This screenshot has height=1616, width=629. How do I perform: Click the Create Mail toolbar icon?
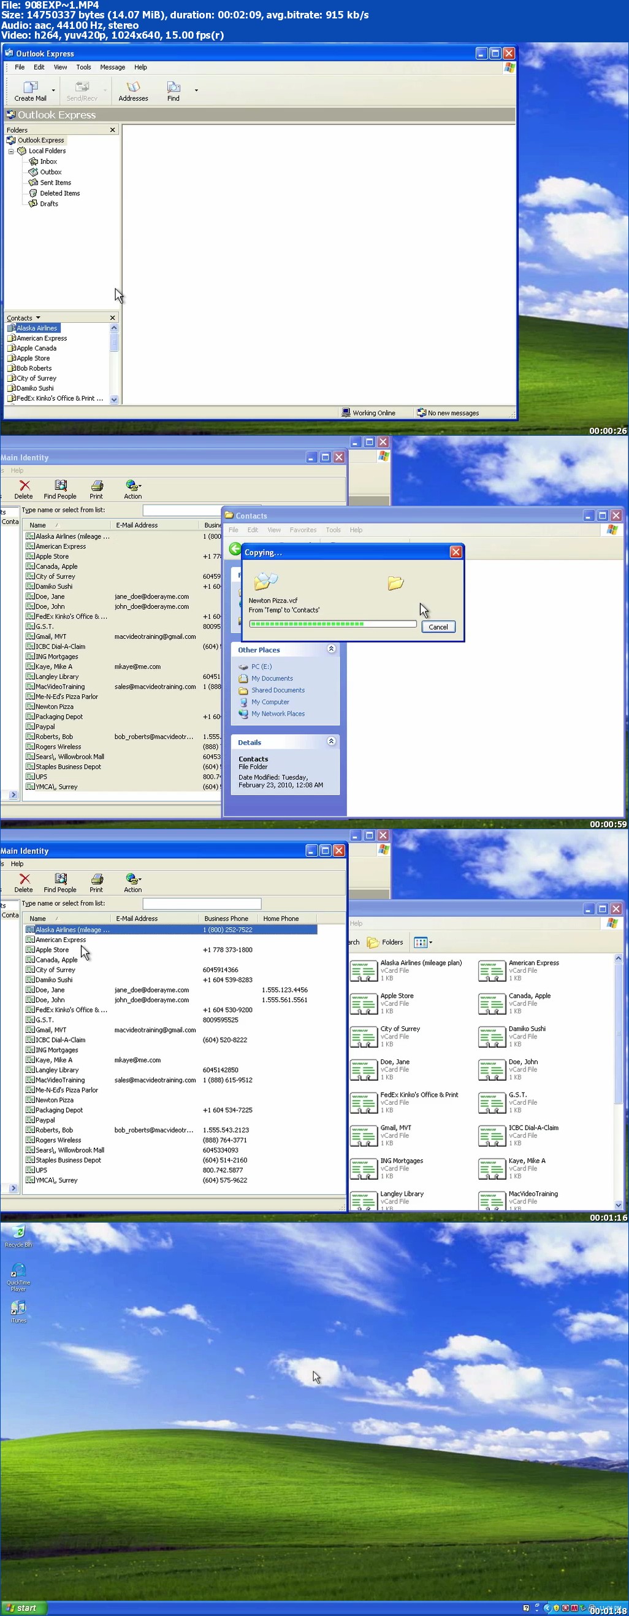(x=30, y=90)
